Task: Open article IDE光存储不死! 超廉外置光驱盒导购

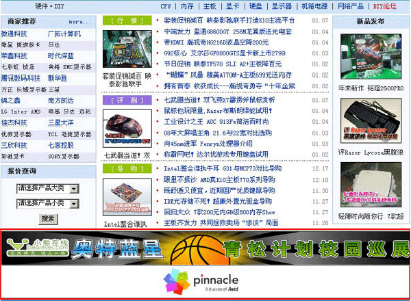Action: click(x=218, y=202)
